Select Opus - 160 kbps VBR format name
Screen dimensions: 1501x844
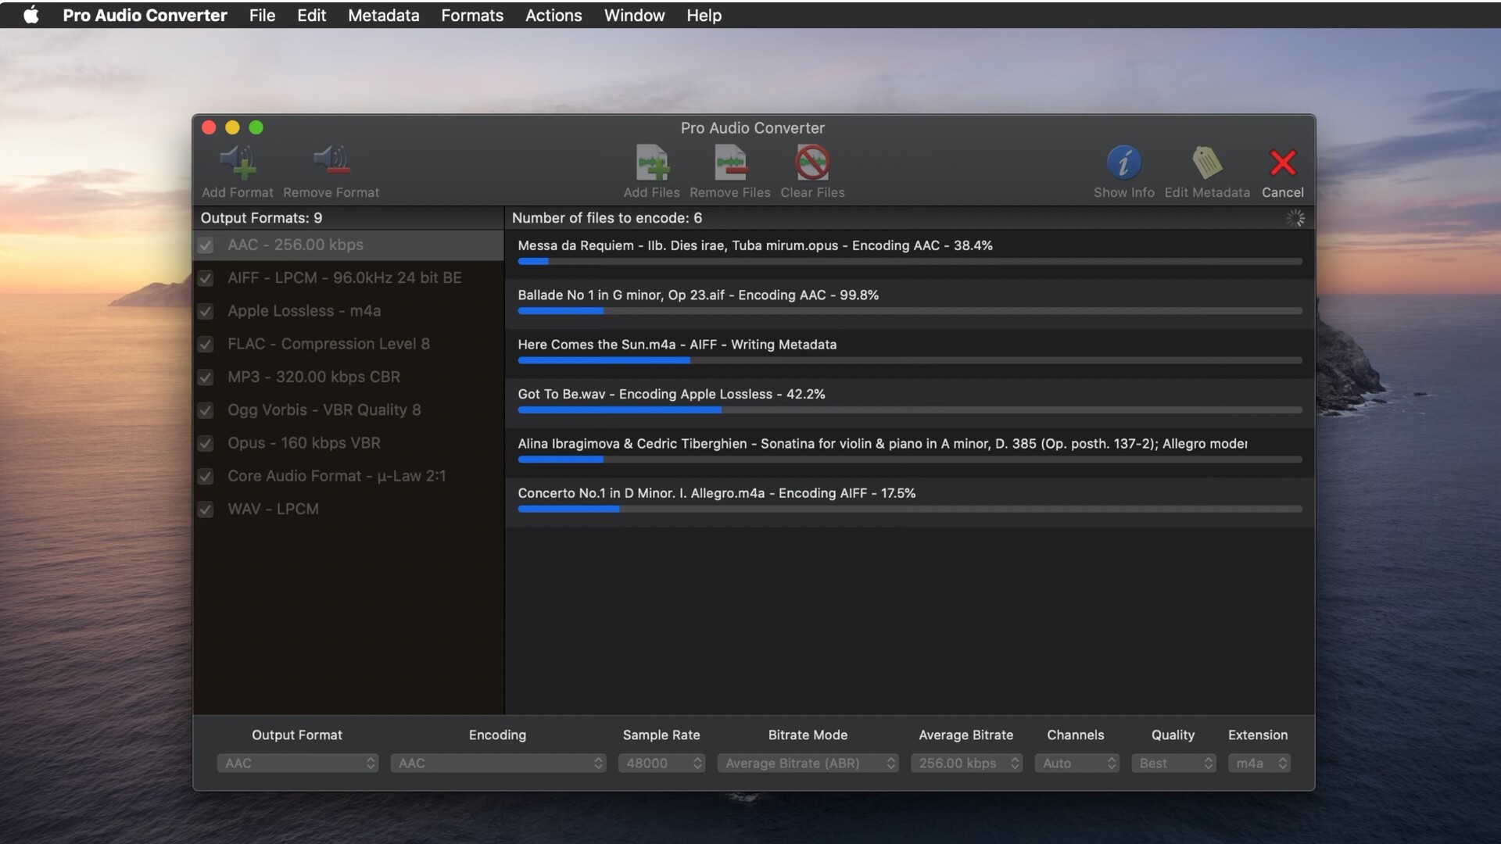click(304, 443)
